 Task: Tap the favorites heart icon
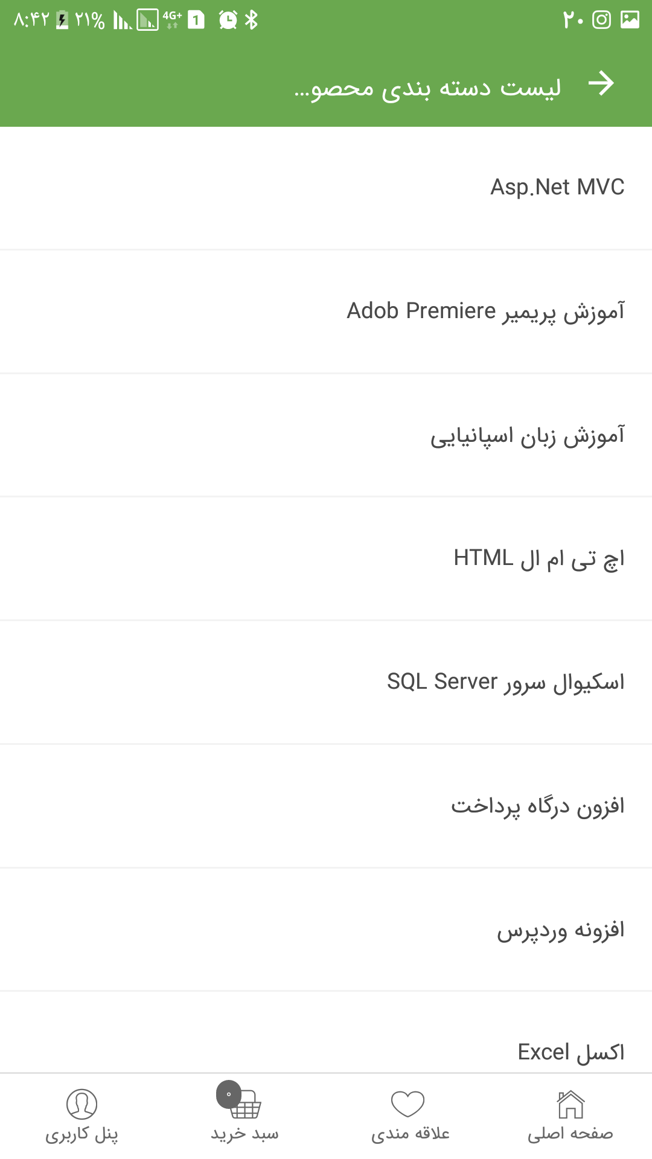point(408,1104)
